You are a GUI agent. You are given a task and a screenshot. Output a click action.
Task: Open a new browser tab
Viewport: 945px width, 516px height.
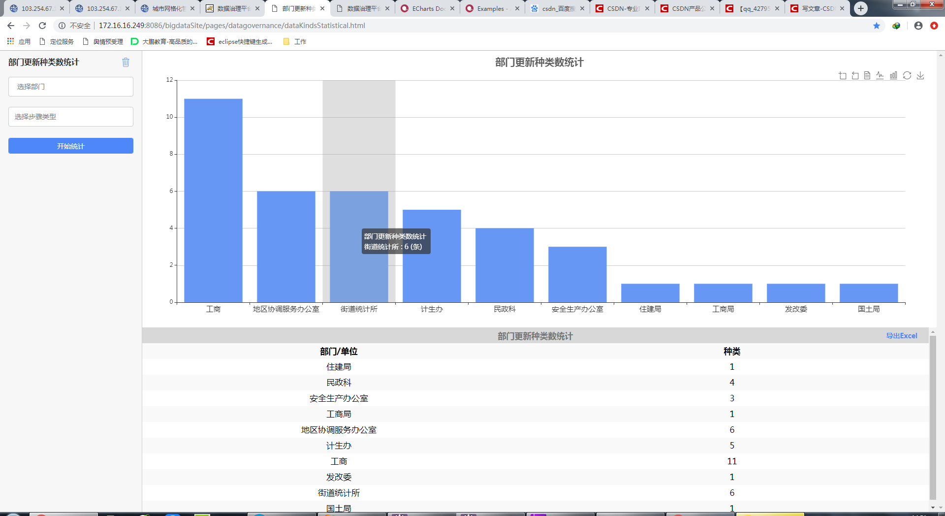tap(861, 8)
